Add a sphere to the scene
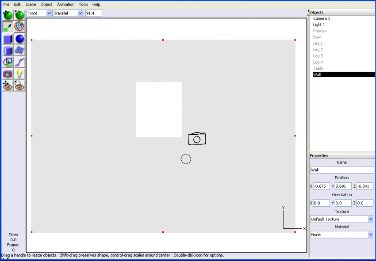 pyautogui.click(x=19, y=38)
